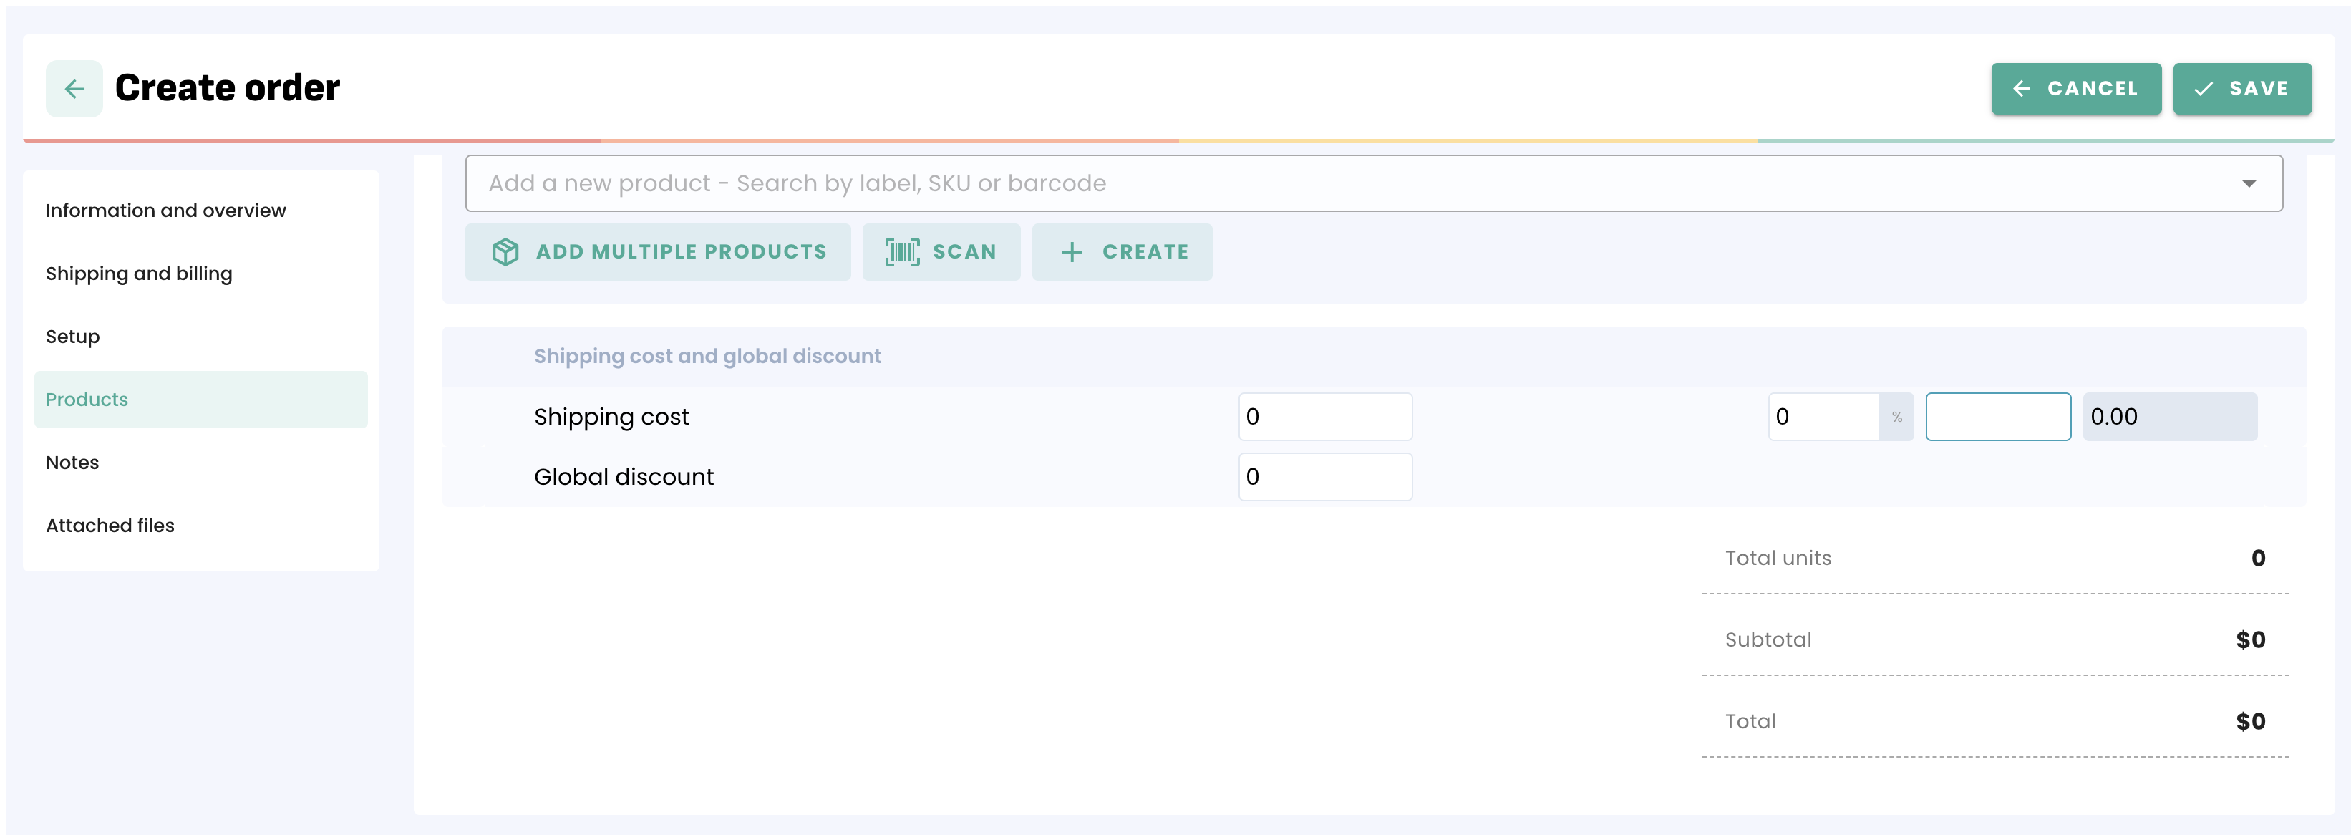Viewport: 2351px width, 835px height.
Task: Click the arrow icon on Cancel button
Action: (x=2022, y=89)
